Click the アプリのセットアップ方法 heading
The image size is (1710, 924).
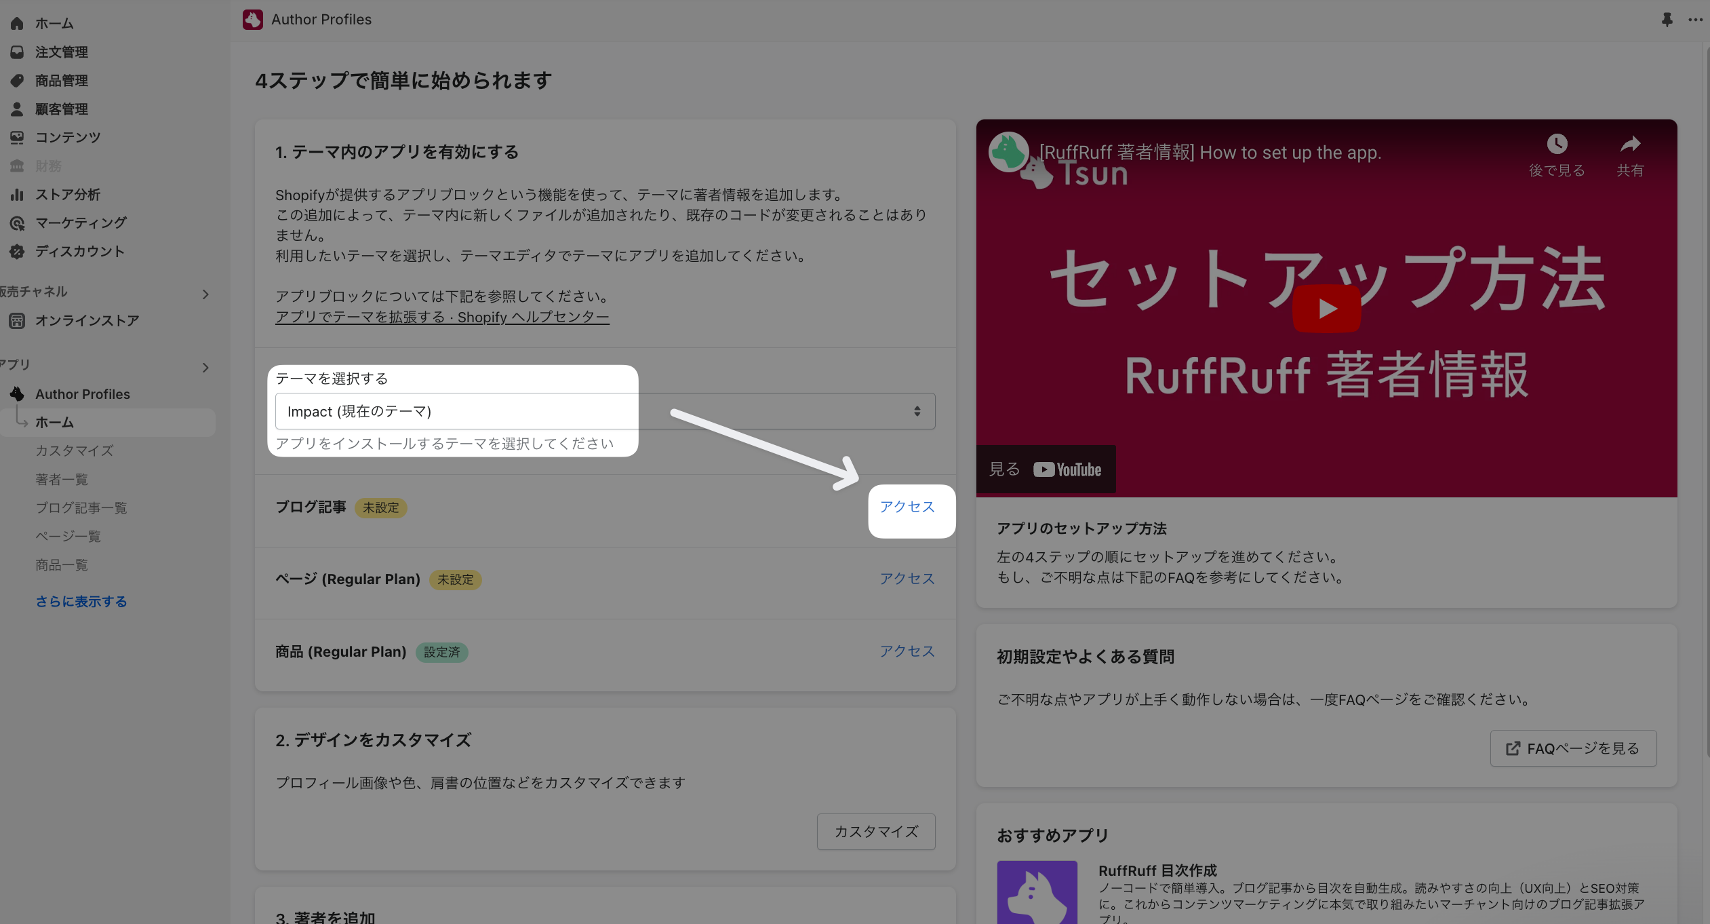click(x=1081, y=529)
